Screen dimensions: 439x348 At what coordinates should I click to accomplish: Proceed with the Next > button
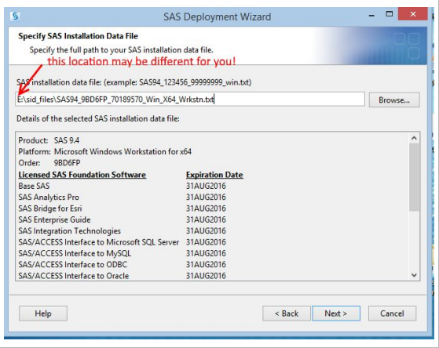tap(336, 313)
